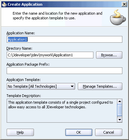Click the Browse... button

tap(109, 55)
